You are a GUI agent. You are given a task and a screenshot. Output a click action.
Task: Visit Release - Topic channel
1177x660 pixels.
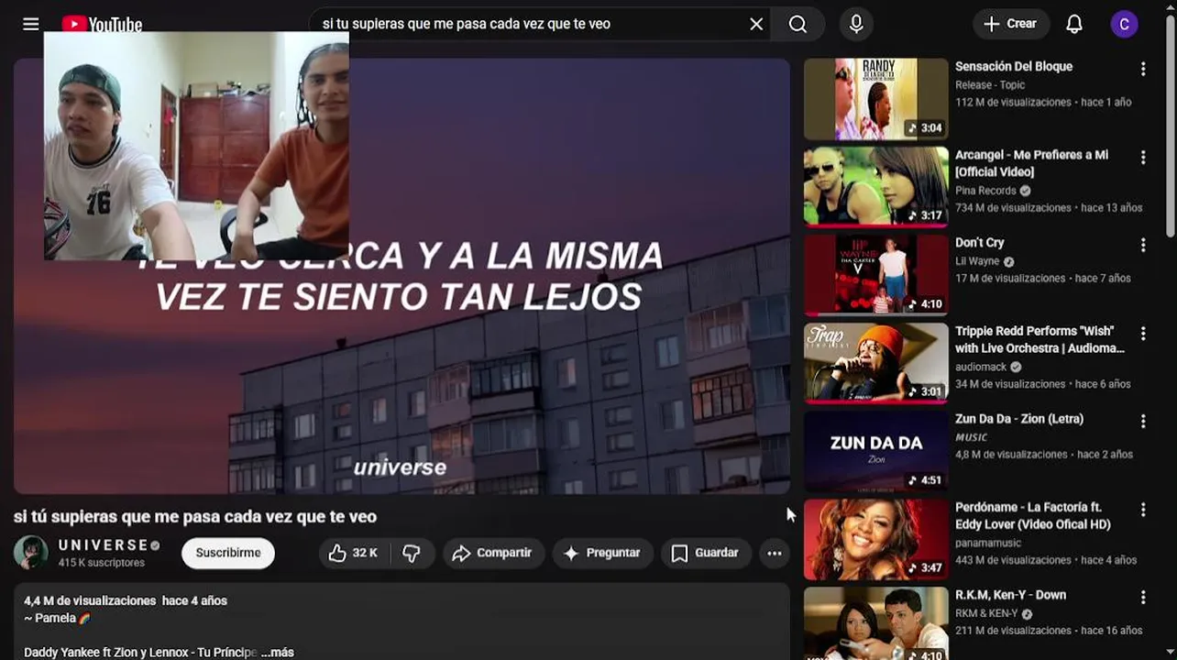coord(990,84)
